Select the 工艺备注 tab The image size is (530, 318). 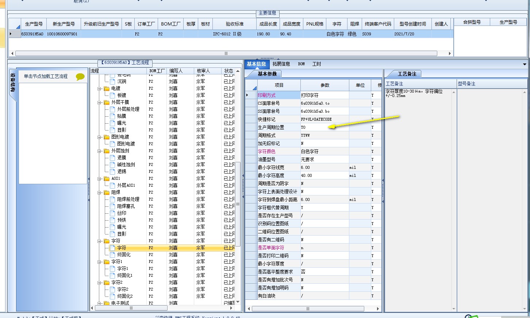pyautogui.click(x=407, y=74)
